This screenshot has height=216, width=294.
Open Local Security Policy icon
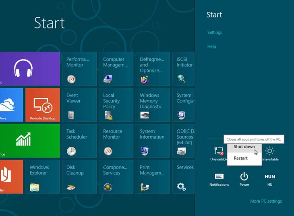point(108,115)
